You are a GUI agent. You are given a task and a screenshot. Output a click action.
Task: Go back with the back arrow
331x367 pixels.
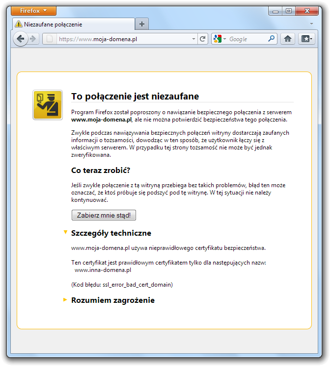21,39
